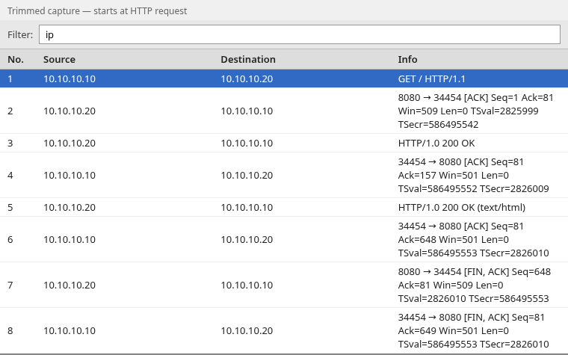Click the 'No.' column header

[16, 59]
